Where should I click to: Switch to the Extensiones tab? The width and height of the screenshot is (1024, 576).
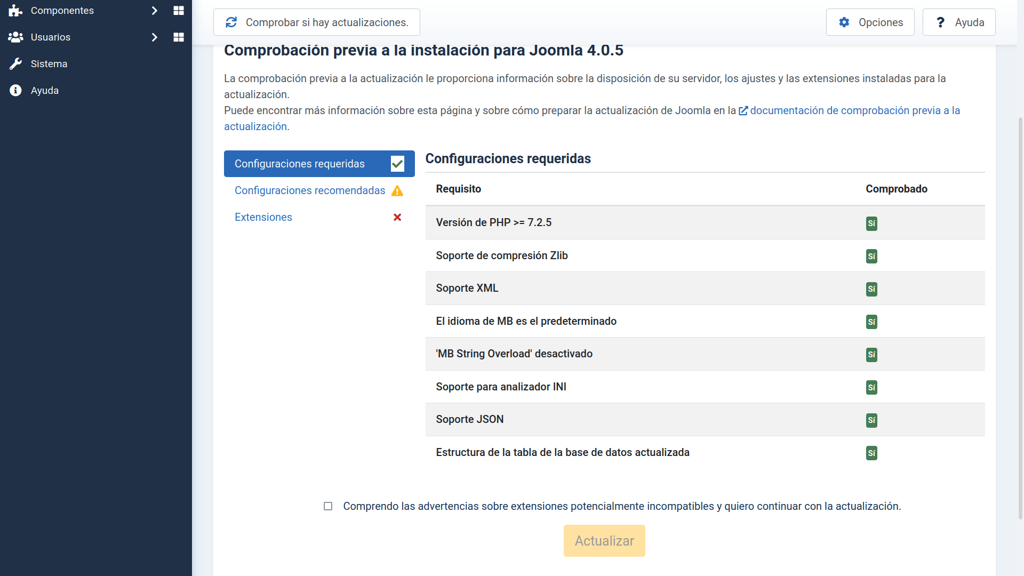pyautogui.click(x=319, y=217)
